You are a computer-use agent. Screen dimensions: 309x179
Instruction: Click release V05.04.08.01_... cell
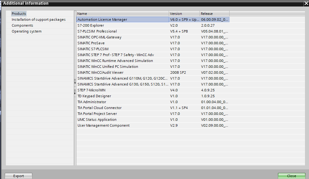coord(215,31)
